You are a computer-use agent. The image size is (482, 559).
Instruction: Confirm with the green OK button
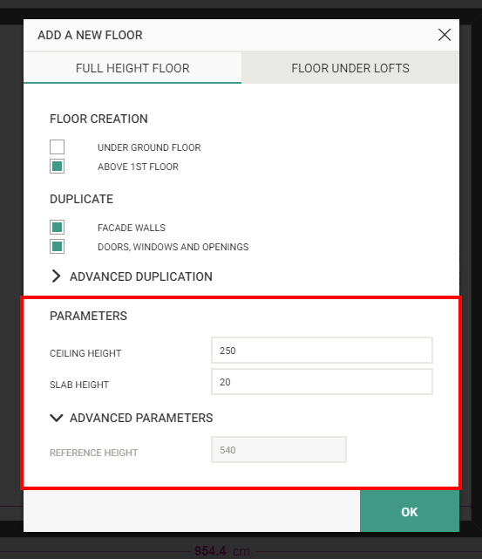[410, 511]
